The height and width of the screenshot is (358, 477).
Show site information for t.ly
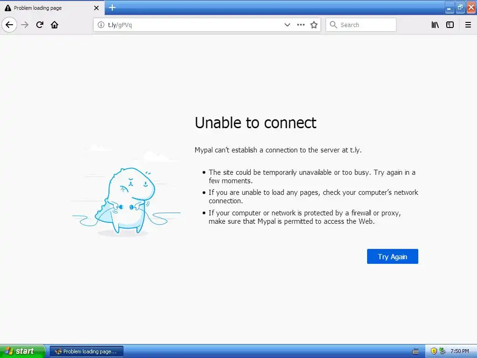(101, 25)
